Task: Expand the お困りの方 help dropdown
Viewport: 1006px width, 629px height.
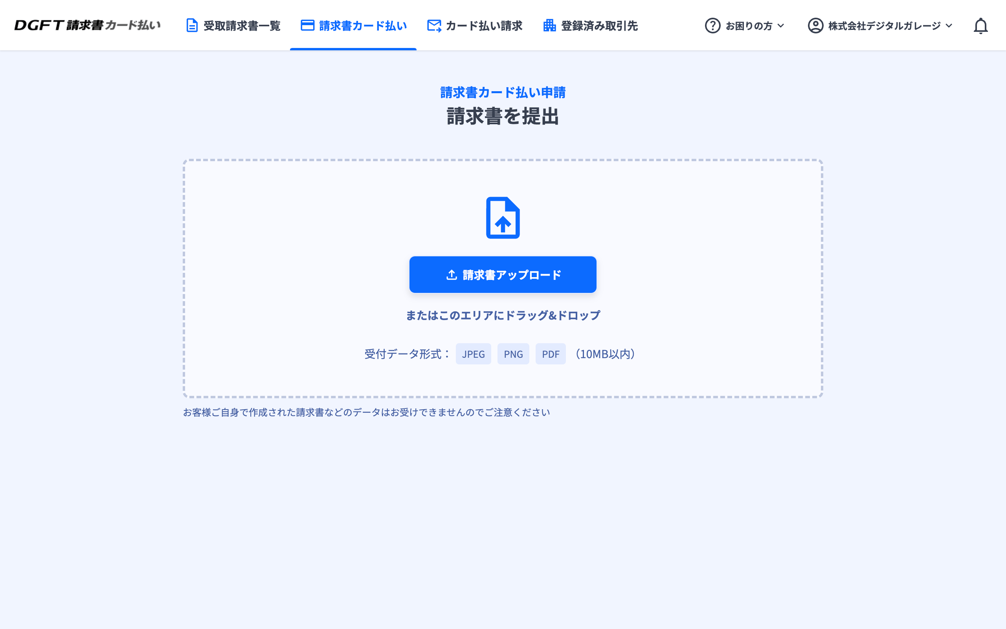Action: 748,26
